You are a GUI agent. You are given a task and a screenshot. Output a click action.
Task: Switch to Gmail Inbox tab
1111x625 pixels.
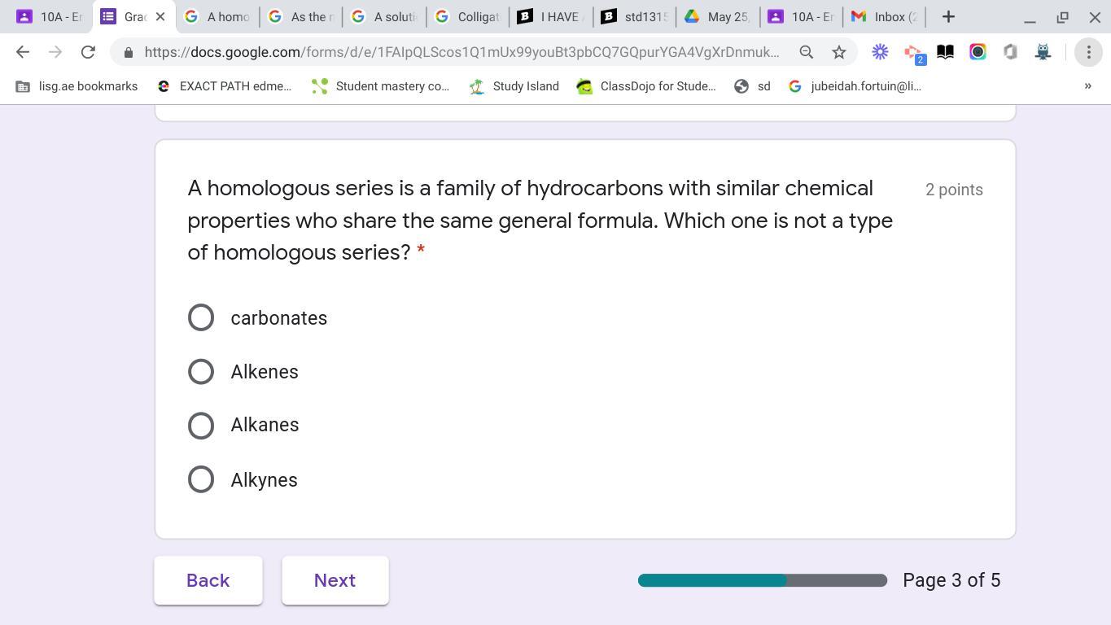click(x=885, y=17)
